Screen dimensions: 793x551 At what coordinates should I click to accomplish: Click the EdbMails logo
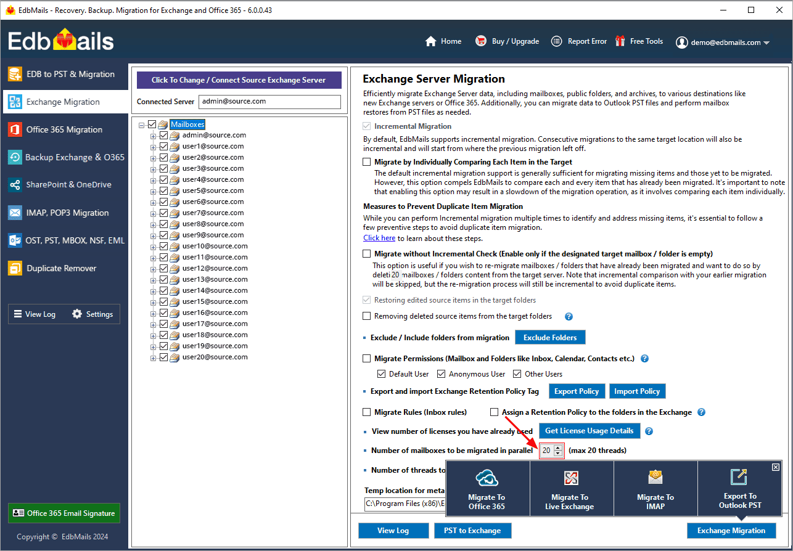61,41
